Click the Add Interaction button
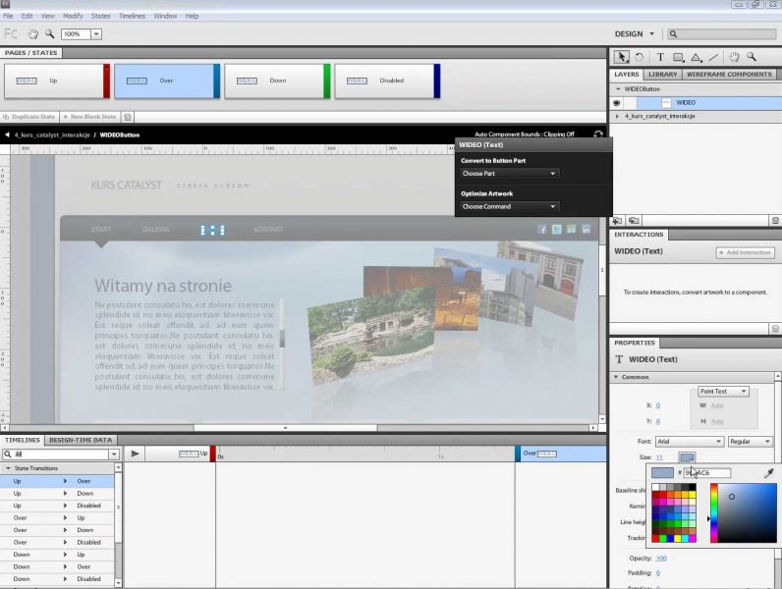 (x=745, y=252)
